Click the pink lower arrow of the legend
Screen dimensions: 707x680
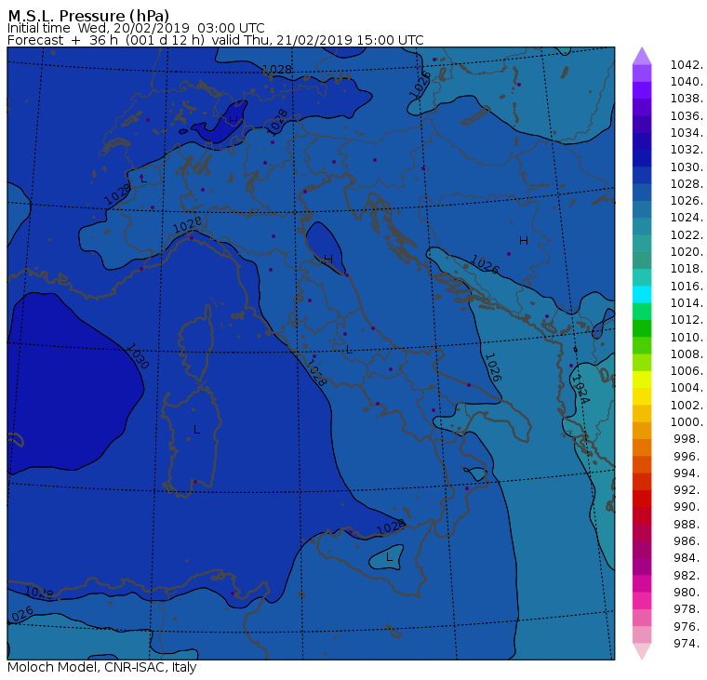point(642,651)
